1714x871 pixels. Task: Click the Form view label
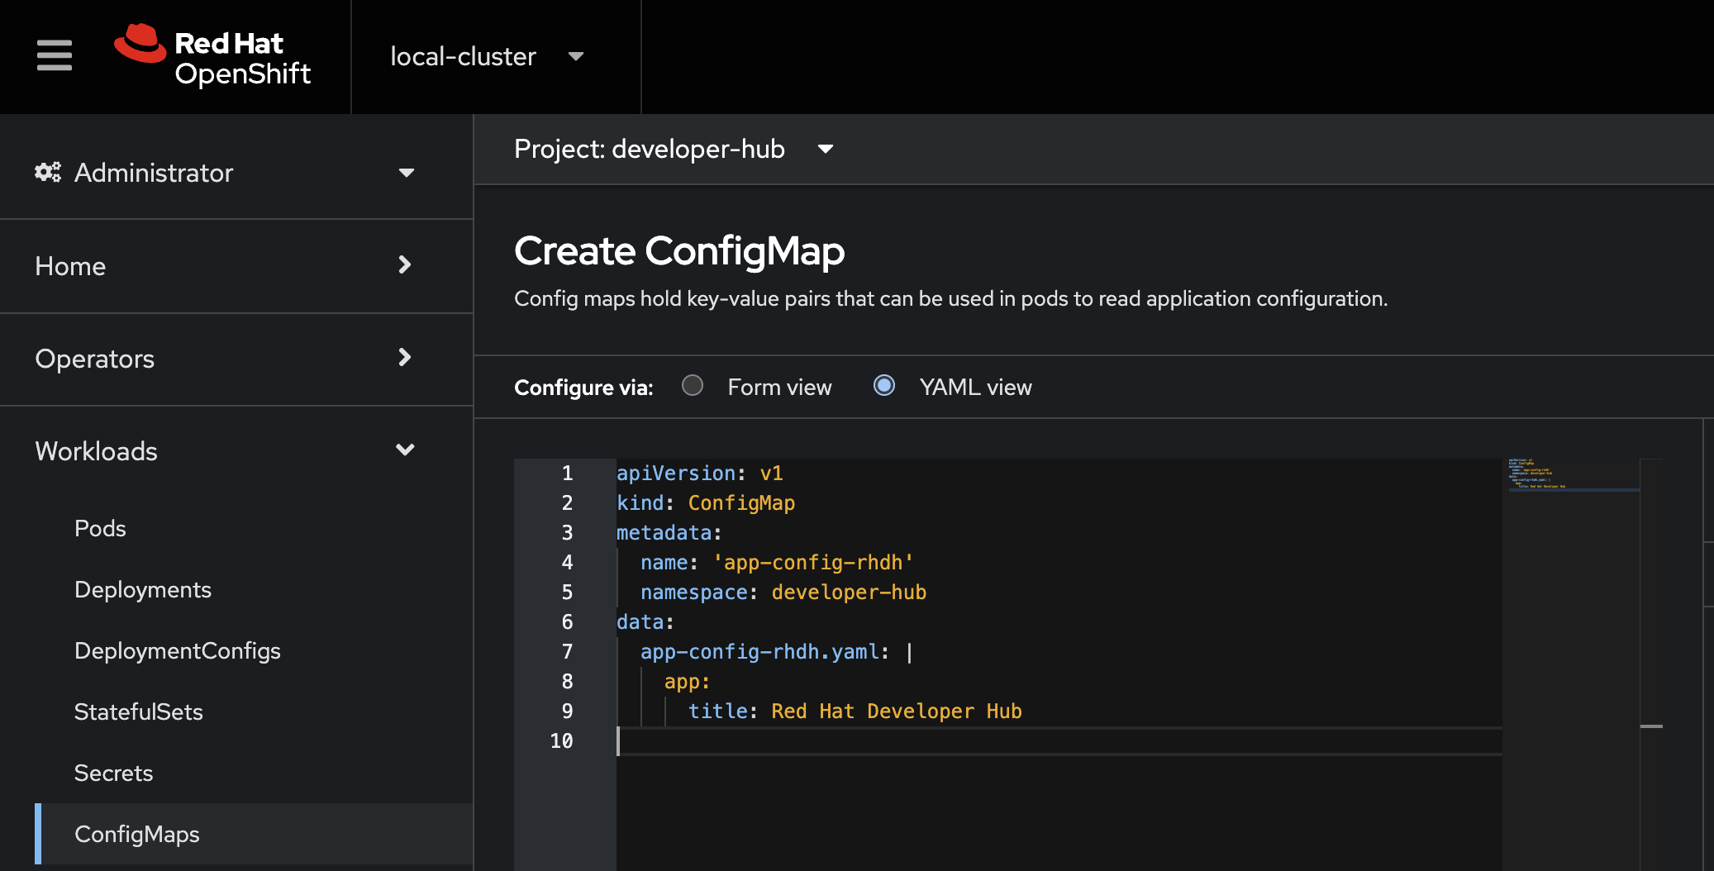tap(779, 388)
